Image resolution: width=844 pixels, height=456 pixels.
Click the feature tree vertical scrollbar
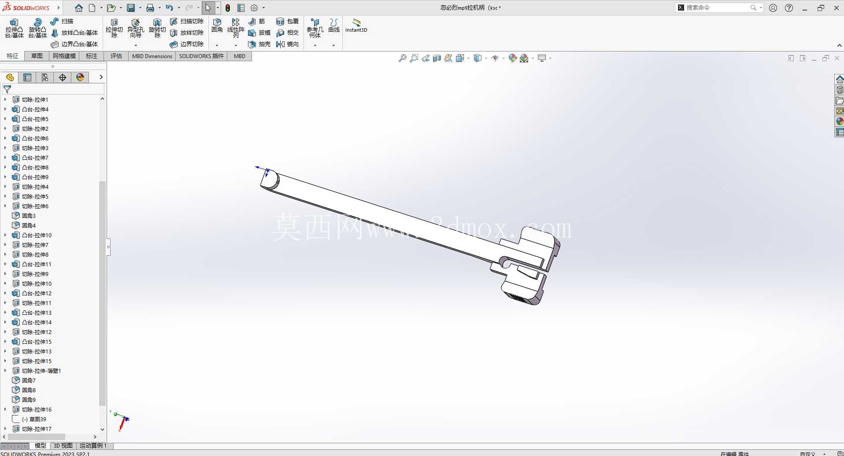[x=102, y=293]
